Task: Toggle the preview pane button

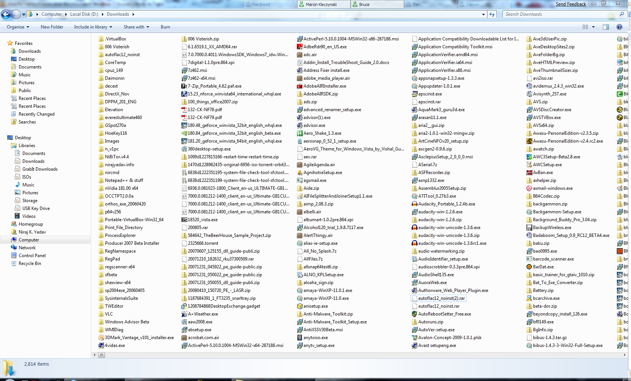Action: click(x=606, y=27)
